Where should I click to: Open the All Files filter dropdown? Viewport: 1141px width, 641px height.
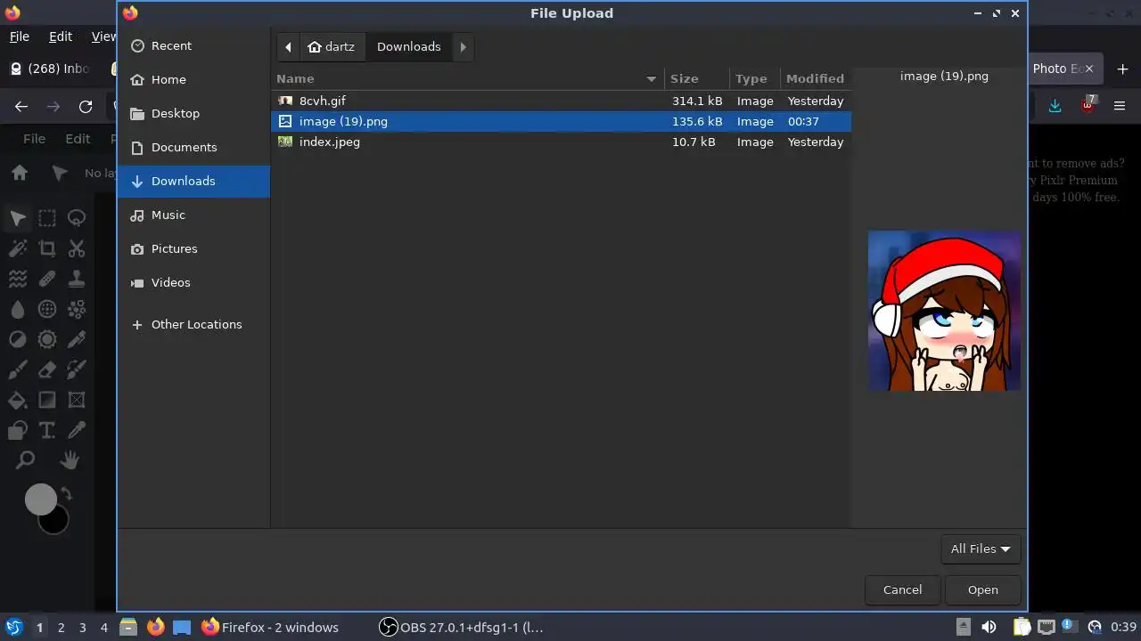pyautogui.click(x=981, y=548)
